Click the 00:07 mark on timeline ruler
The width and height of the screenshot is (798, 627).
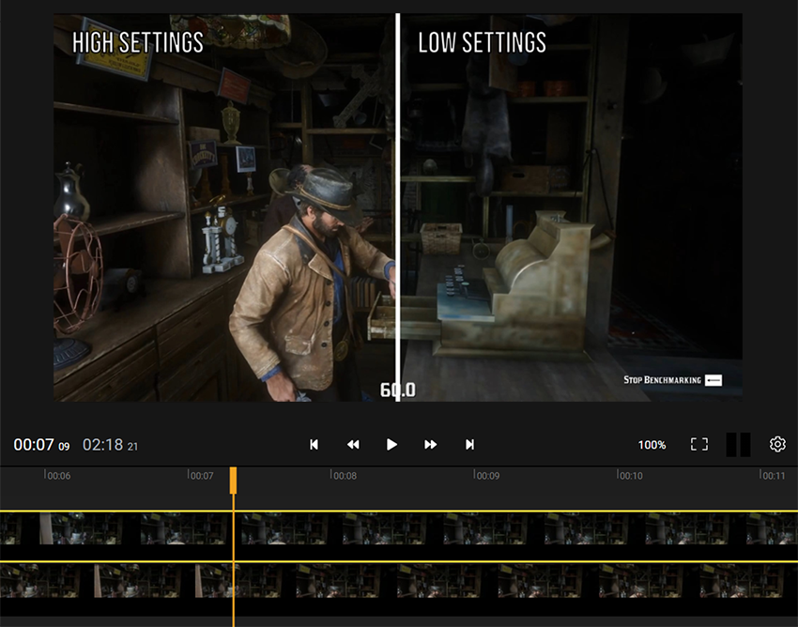point(201,475)
